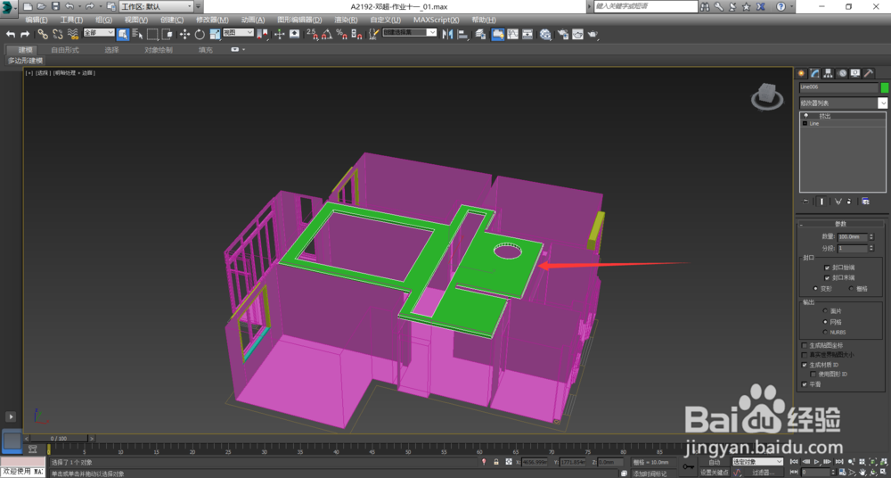Click Configure Modifier Sets icon
Viewport: 891px width, 478px height.
click(x=865, y=202)
